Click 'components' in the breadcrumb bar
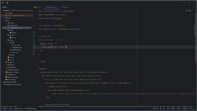The height and width of the screenshot is (111, 197). 18,109
